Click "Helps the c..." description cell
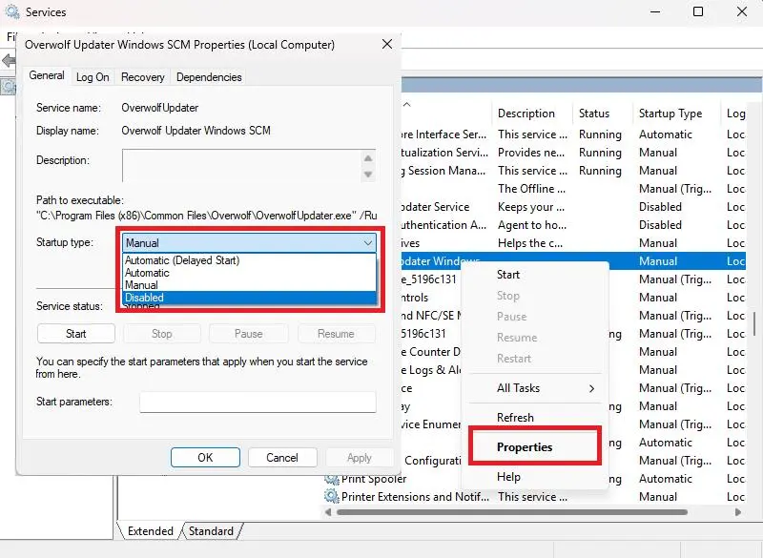The image size is (763, 558). pos(530,243)
